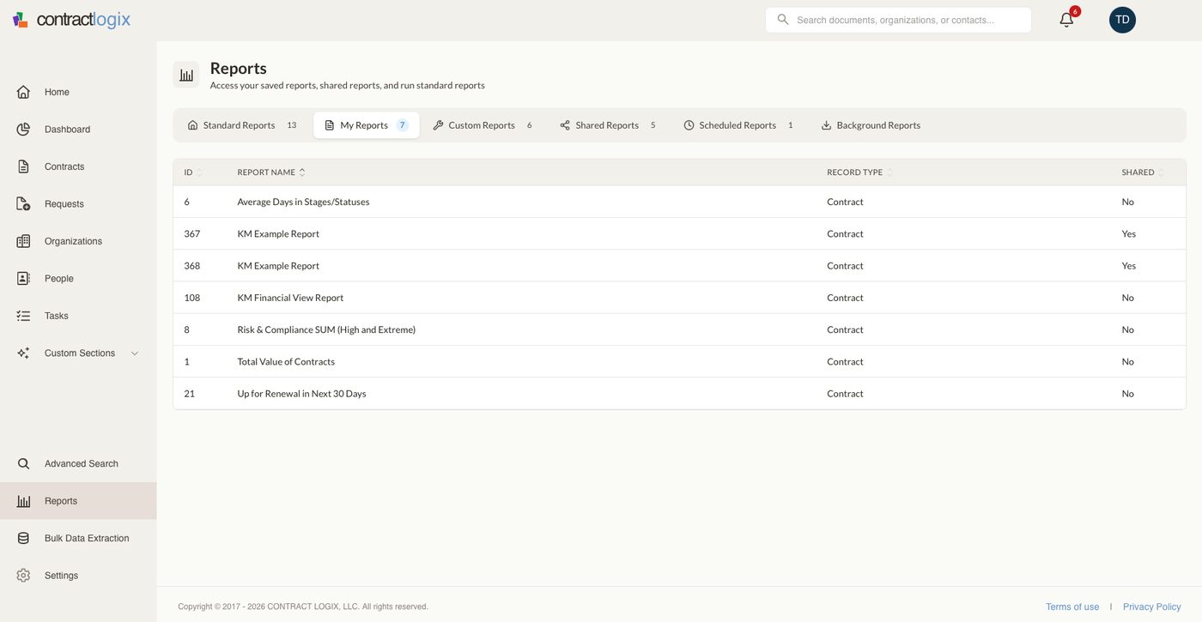Open Average Days in Stages/Statuses report
Screen dimensions: 1202x622
[x=303, y=202]
